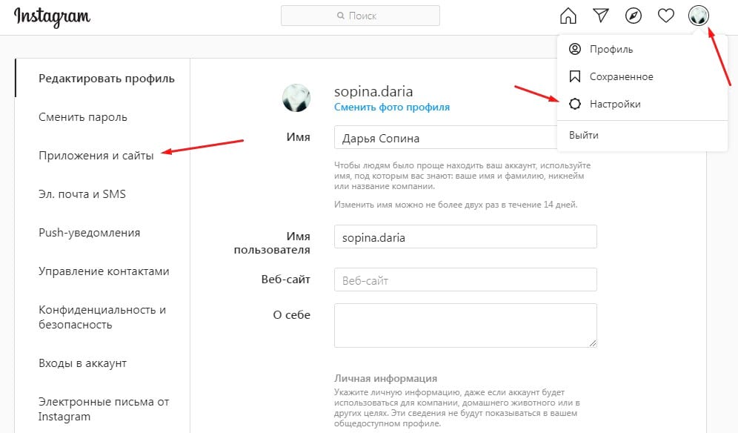Open Электронные письма от Instagram section
The image size is (738, 433).
click(104, 409)
